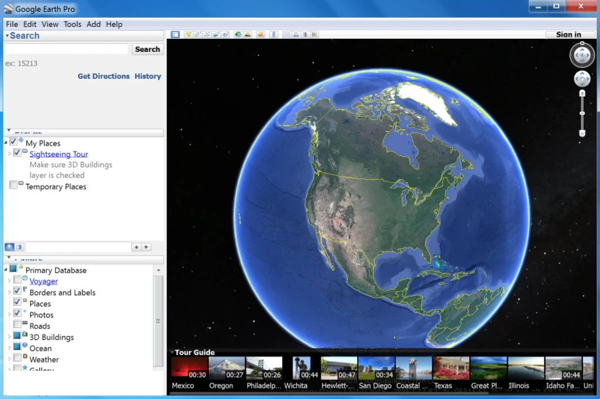Image resolution: width=600 pixels, height=399 pixels.
Task: Click the Email envelope icon
Action: click(x=286, y=35)
